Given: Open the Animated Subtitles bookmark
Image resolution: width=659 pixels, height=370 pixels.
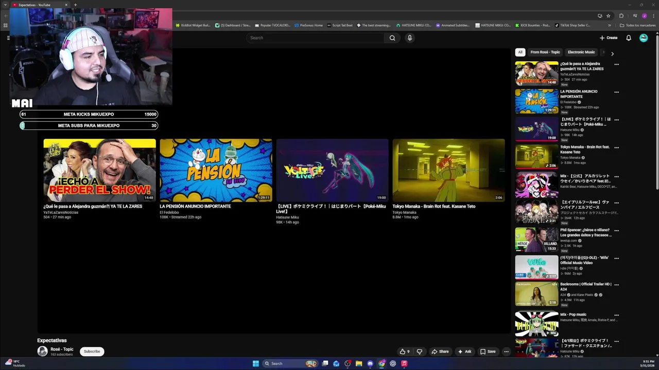Looking at the screenshot, I should (453, 25).
